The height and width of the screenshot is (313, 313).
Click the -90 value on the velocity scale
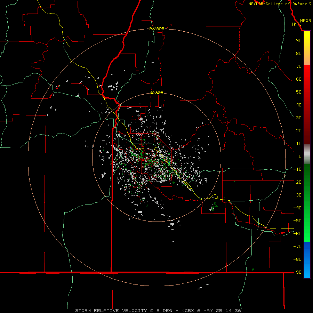[297, 272]
